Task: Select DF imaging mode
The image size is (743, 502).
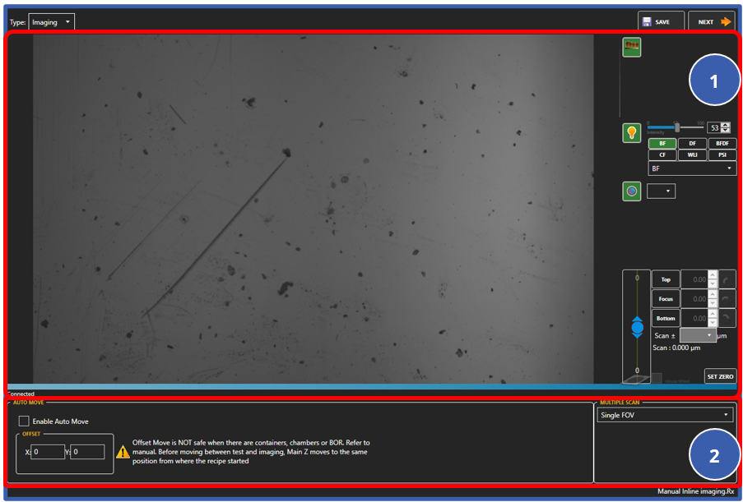Action: (x=693, y=143)
